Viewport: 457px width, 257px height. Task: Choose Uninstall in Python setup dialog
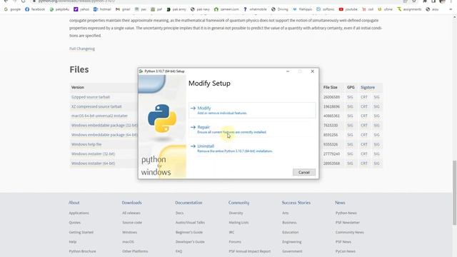tap(252, 148)
